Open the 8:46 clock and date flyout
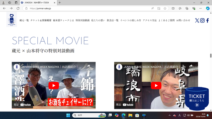 200,115
